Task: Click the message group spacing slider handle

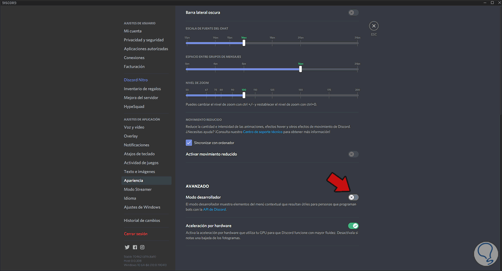Action: (300, 69)
